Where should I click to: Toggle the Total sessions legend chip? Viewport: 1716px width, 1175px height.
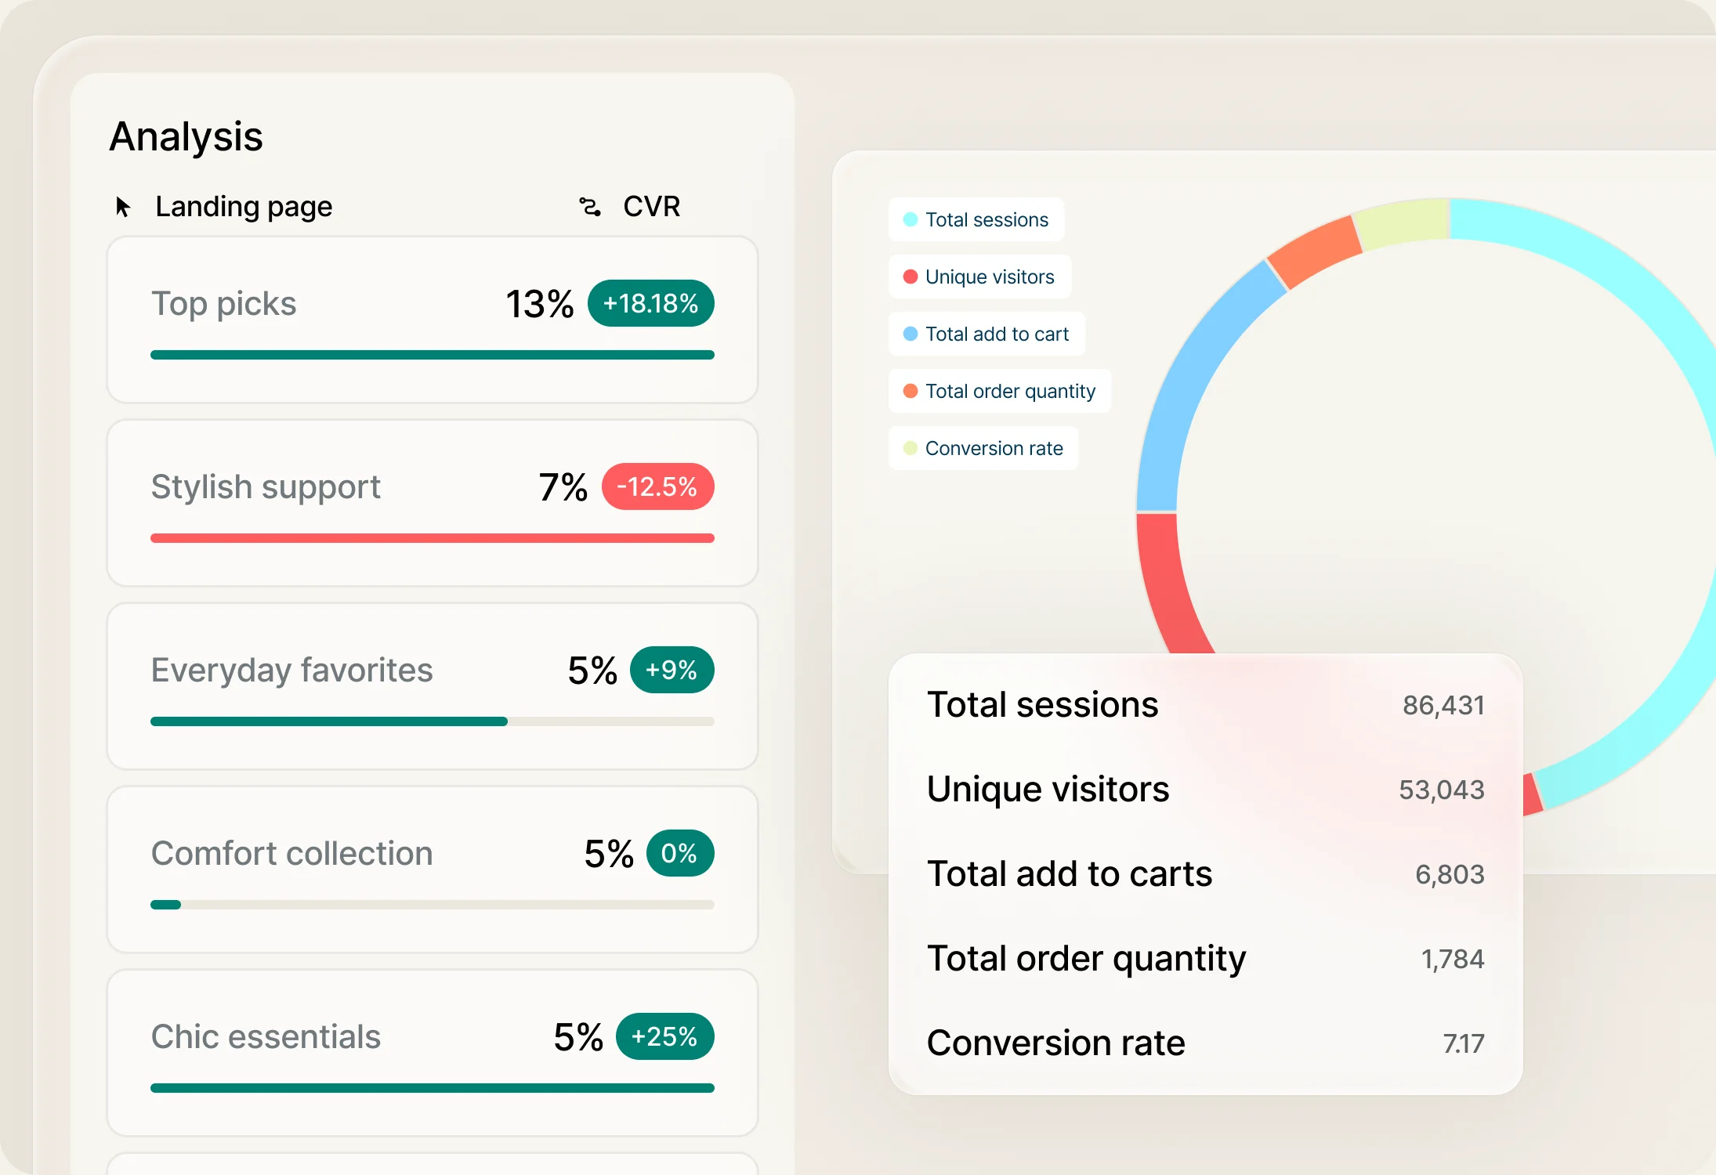point(976,219)
